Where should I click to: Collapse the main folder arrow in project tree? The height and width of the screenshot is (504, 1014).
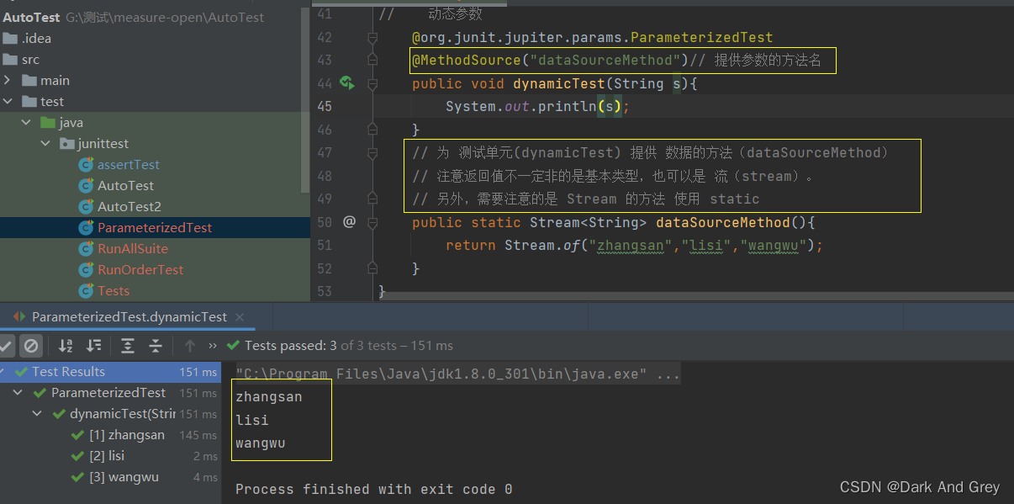coord(8,81)
